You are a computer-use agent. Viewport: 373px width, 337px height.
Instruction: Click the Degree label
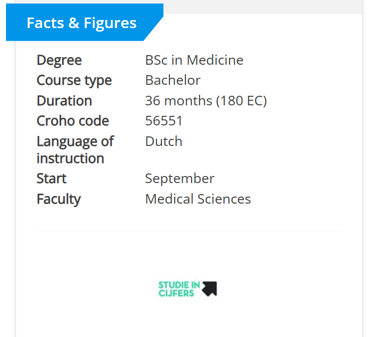tap(59, 60)
